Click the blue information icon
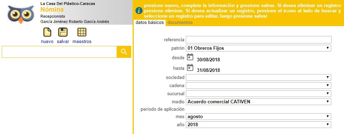 coord(139,10)
